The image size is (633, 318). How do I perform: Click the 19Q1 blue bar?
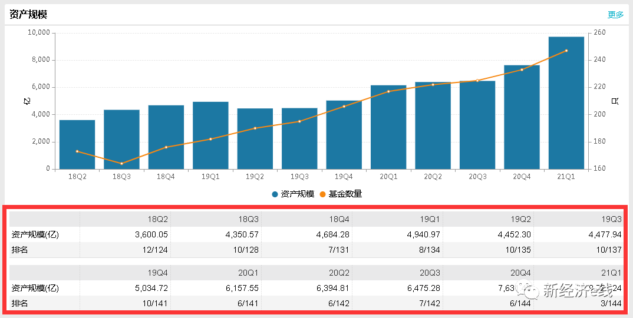[210, 135]
